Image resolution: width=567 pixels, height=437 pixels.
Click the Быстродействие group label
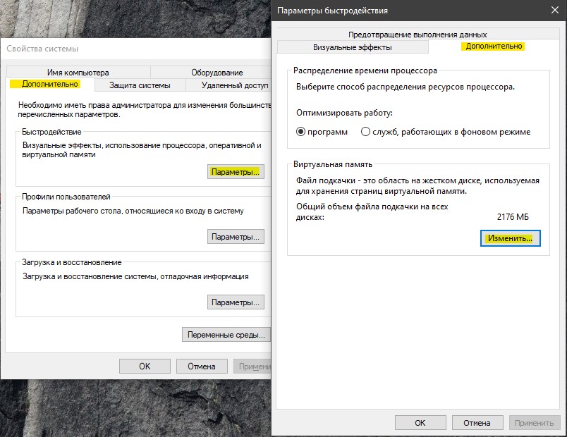(51, 132)
